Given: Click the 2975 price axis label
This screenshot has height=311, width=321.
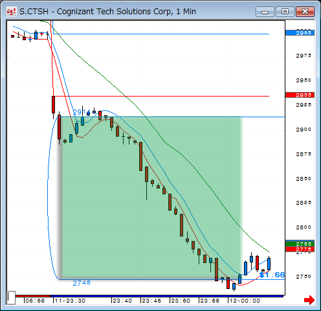Looking at the screenshot, I should tap(304, 56).
